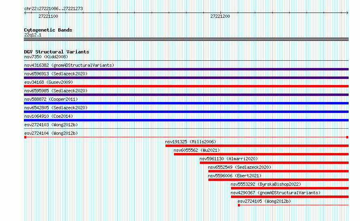Click the left endpoint square of esv2724105
Viewport: 360px width, 221px height.
pos(239,205)
